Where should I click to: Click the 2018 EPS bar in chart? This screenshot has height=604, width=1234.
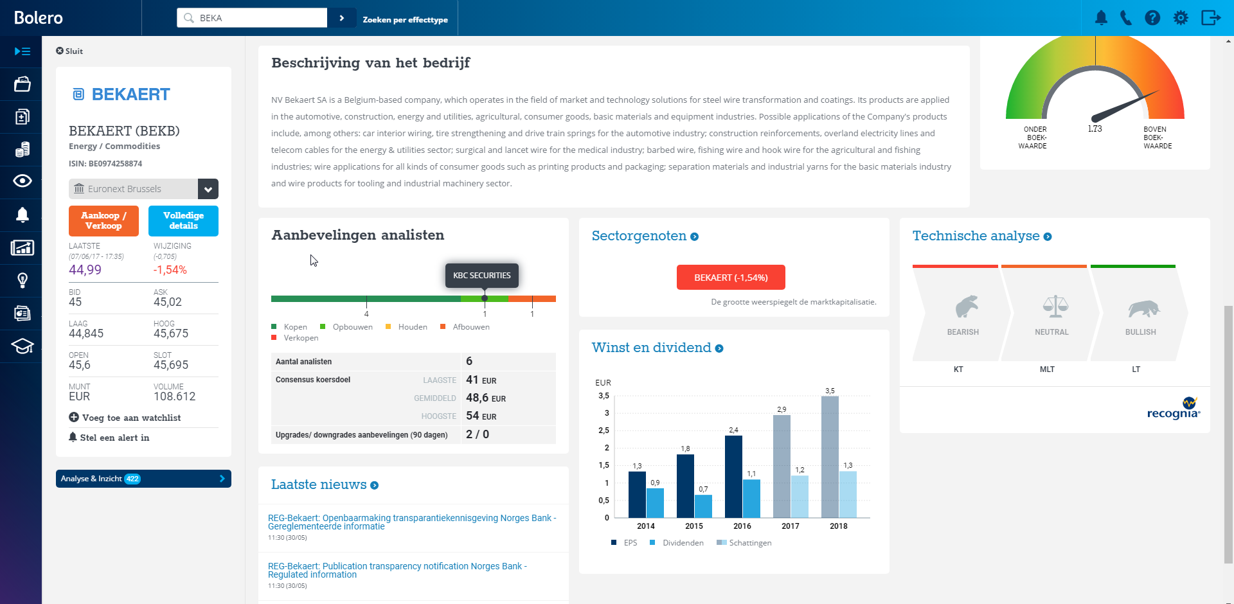pyautogui.click(x=830, y=457)
